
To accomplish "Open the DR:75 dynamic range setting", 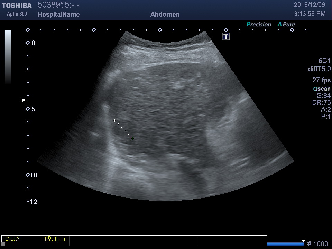I will tap(321, 103).
